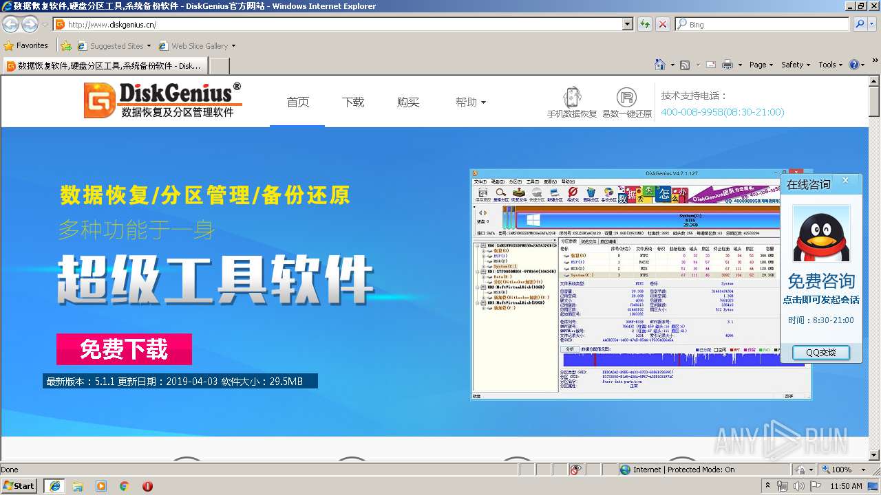881x495 pixels.
Task: Click the Print icon
Action: point(728,65)
